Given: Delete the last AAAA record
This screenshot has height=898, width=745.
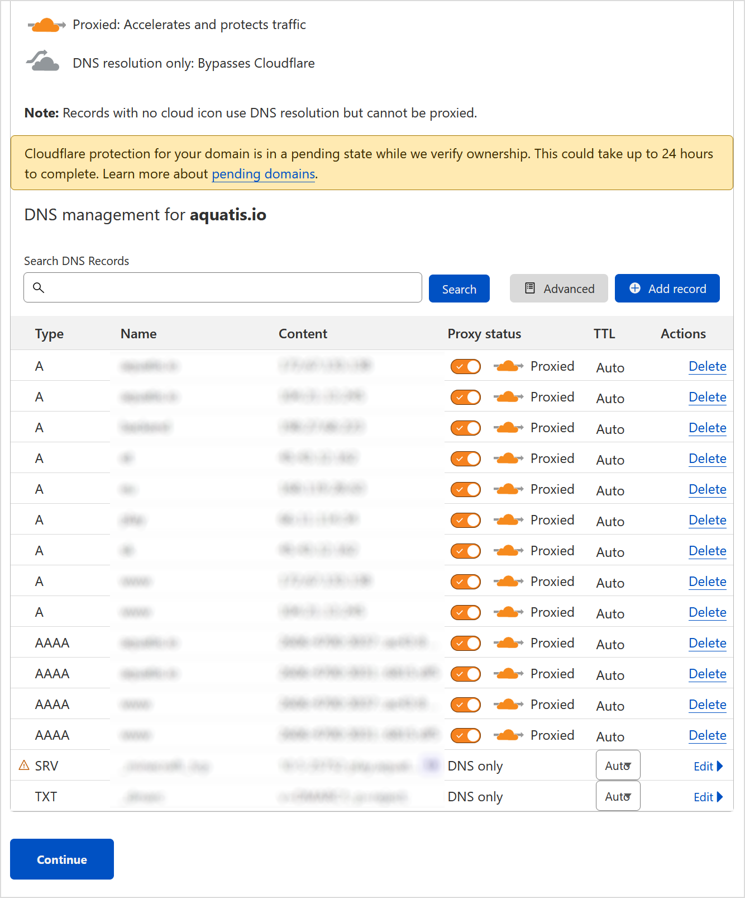Looking at the screenshot, I should click(707, 735).
